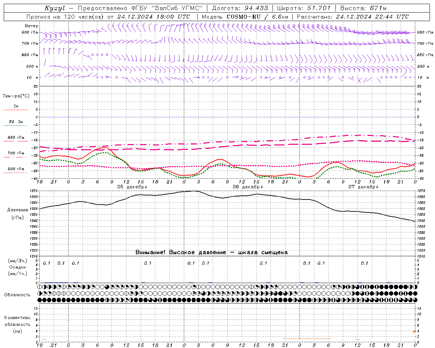Image resolution: width=435 pixels, height=348 pixels.
Task: Click the Облачность panel label
Action: pyautogui.click(x=17, y=295)
